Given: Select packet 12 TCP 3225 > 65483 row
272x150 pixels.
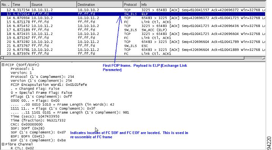Looking at the screenshot, I should [133, 10].
